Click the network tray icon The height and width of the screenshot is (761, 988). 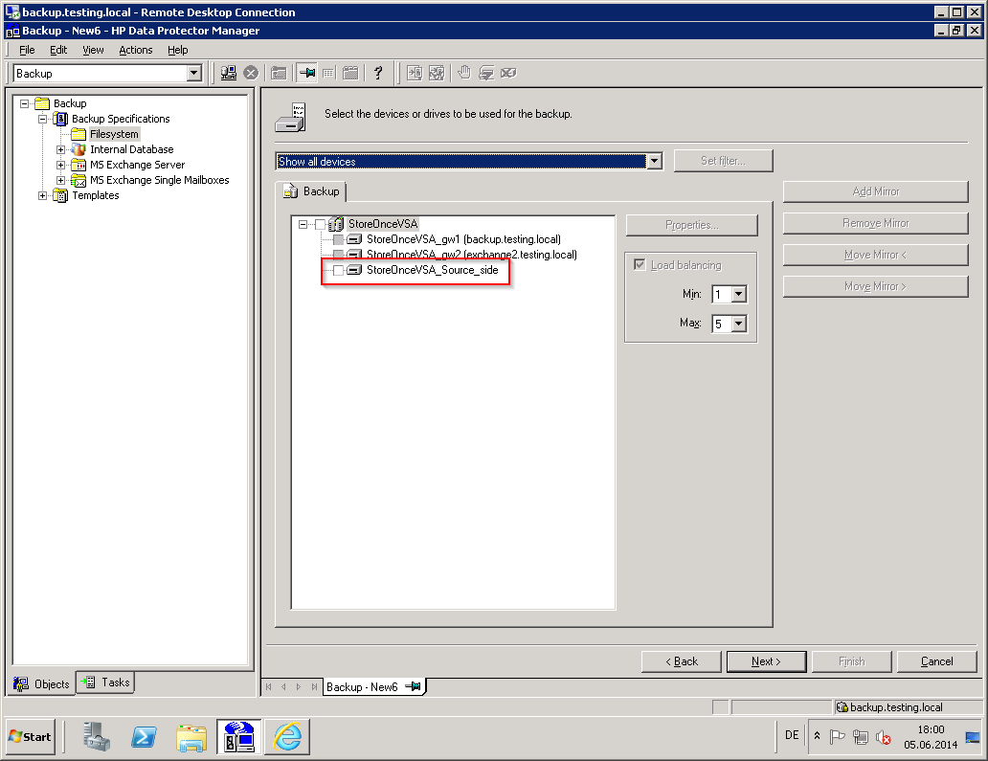860,736
